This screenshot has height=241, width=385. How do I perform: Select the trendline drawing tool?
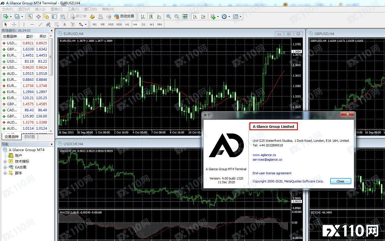[40, 24]
